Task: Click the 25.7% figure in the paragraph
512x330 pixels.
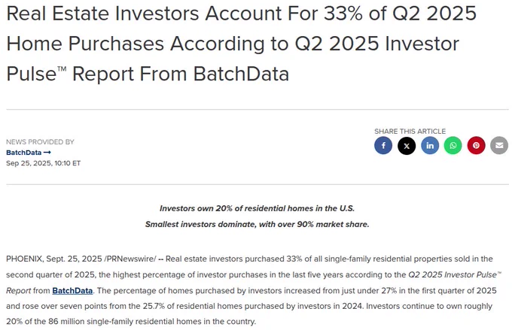Action: click(155, 306)
